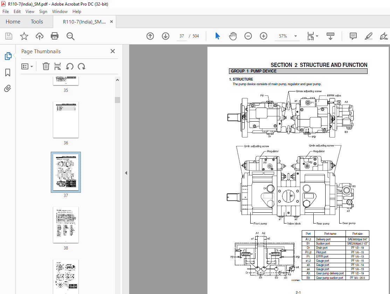
Task: Click the total page count 504
Action: click(196, 36)
